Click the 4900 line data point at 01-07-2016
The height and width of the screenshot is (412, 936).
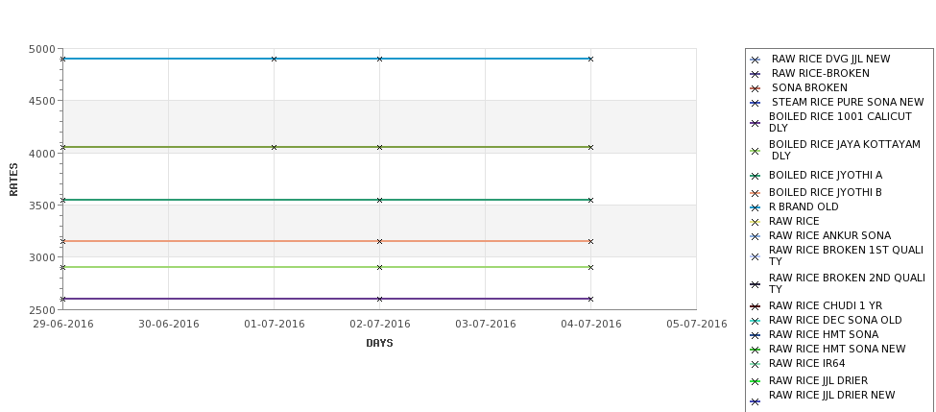[x=274, y=60]
